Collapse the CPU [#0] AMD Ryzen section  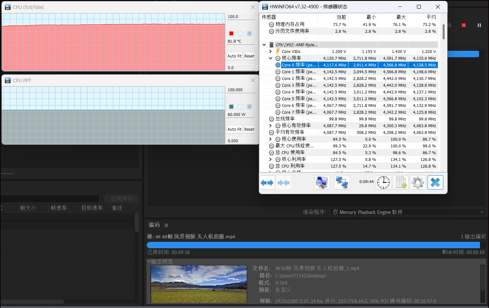pyautogui.click(x=264, y=45)
